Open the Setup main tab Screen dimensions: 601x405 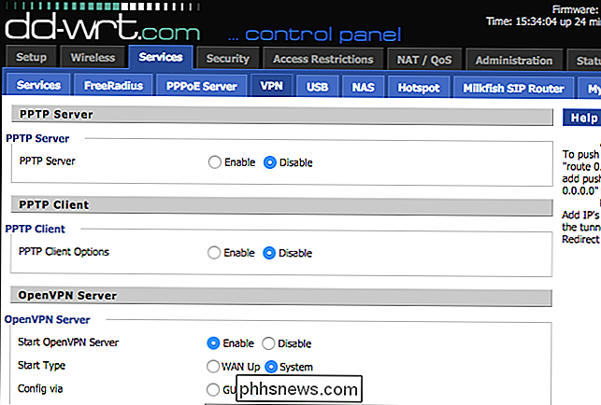(32, 57)
